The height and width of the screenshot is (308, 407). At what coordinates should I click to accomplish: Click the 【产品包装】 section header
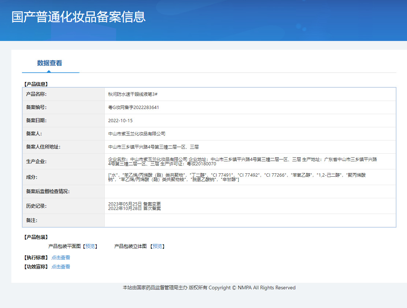36,237
